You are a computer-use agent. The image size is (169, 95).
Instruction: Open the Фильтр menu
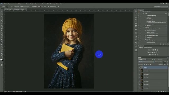click(44, 4)
